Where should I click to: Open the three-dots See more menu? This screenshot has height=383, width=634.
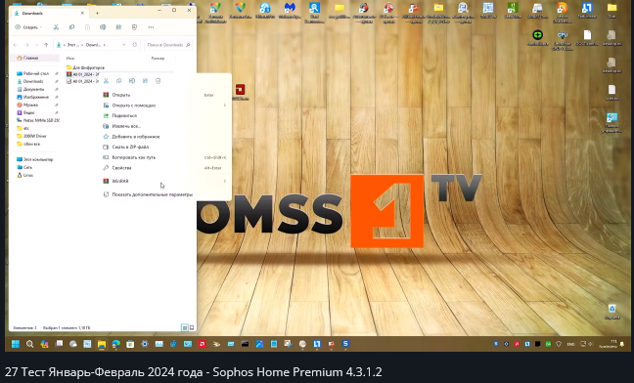(x=151, y=27)
